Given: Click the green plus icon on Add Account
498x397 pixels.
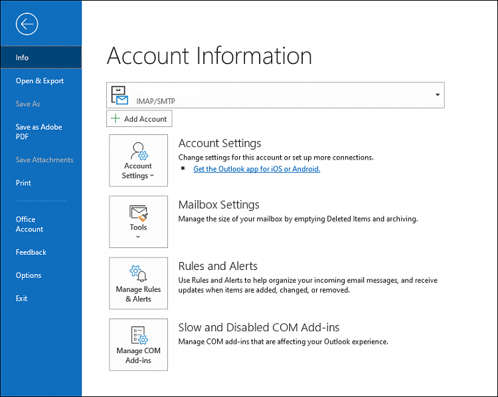Looking at the screenshot, I should click(x=116, y=118).
